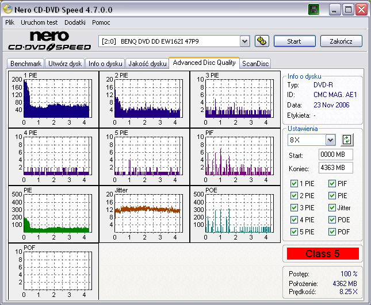Switch to the Utwórz dysk tab
Viewport: 371px width, 305px height.
click(65, 64)
